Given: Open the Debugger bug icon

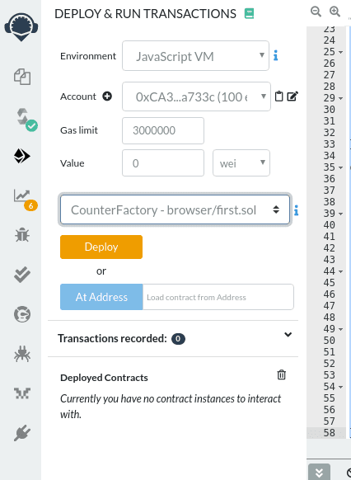Looking at the screenshot, I should 22,235.
